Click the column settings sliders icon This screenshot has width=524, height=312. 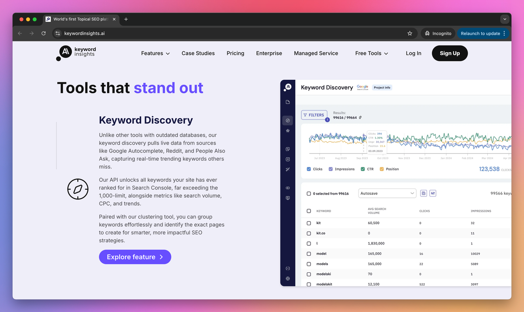pos(433,193)
